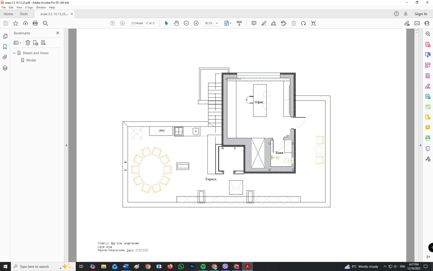Rotate the page view
The image size is (433, 271).
(303, 23)
